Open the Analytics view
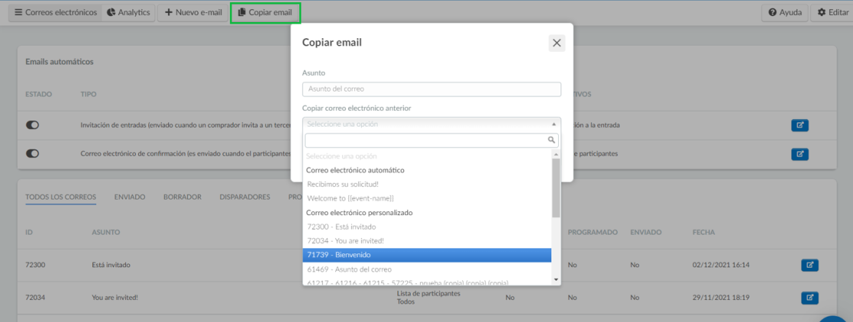The image size is (853, 322). [128, 12]
